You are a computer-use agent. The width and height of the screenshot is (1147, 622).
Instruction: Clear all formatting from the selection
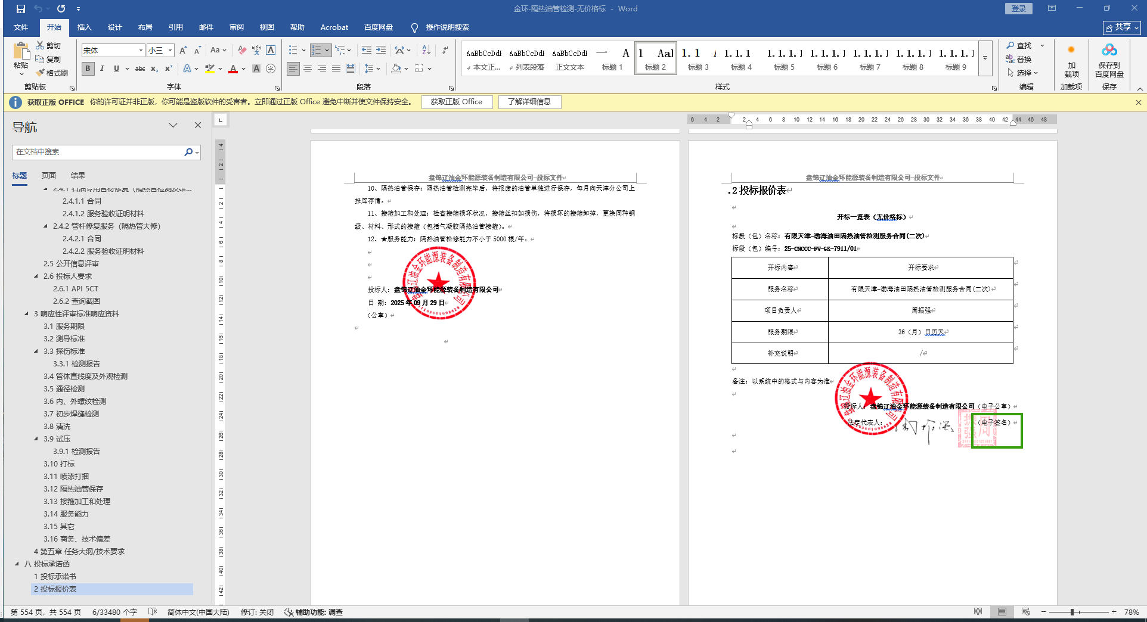pyautogui.click(x=241, y=50)
